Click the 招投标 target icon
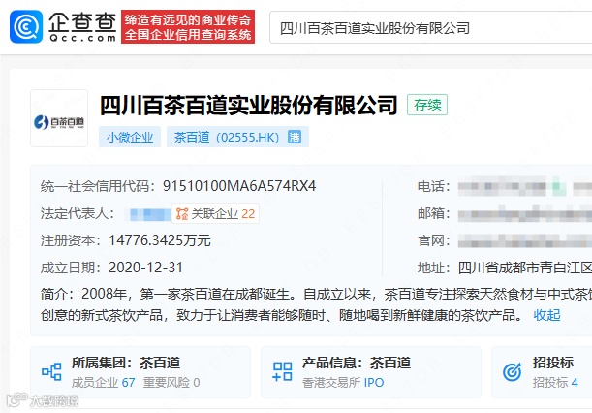 pyautogui.click(x=513, y=372)
